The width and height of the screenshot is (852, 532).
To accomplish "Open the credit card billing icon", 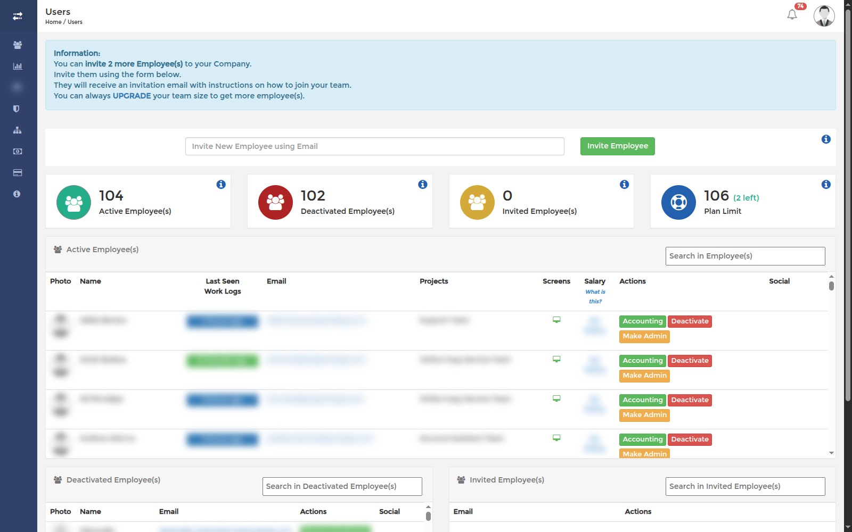I will pyautogui.click(x=18, y=173).
